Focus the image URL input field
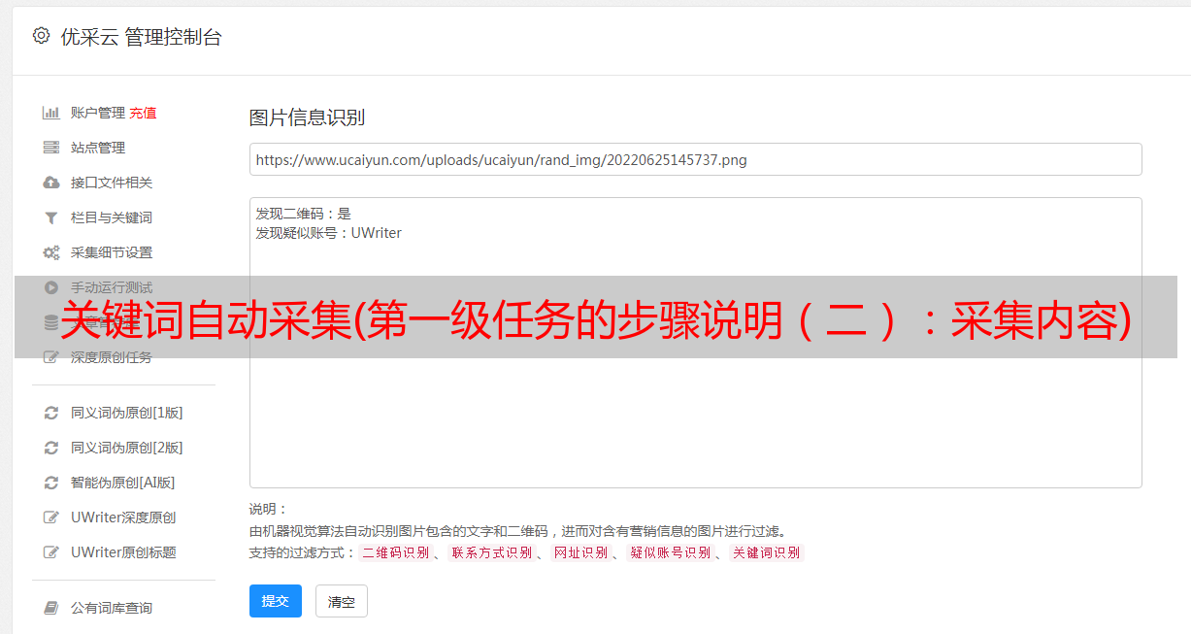This screenshot has height=634, width=1191. pos(695,159)
